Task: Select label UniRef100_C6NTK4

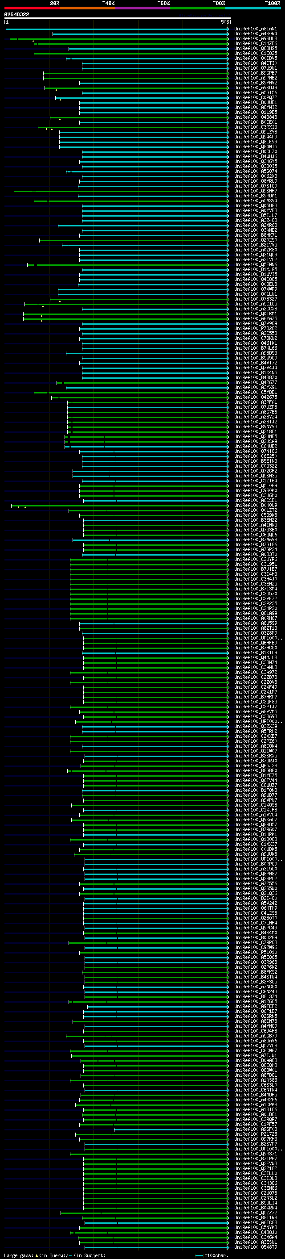Action: point(255,1089)
